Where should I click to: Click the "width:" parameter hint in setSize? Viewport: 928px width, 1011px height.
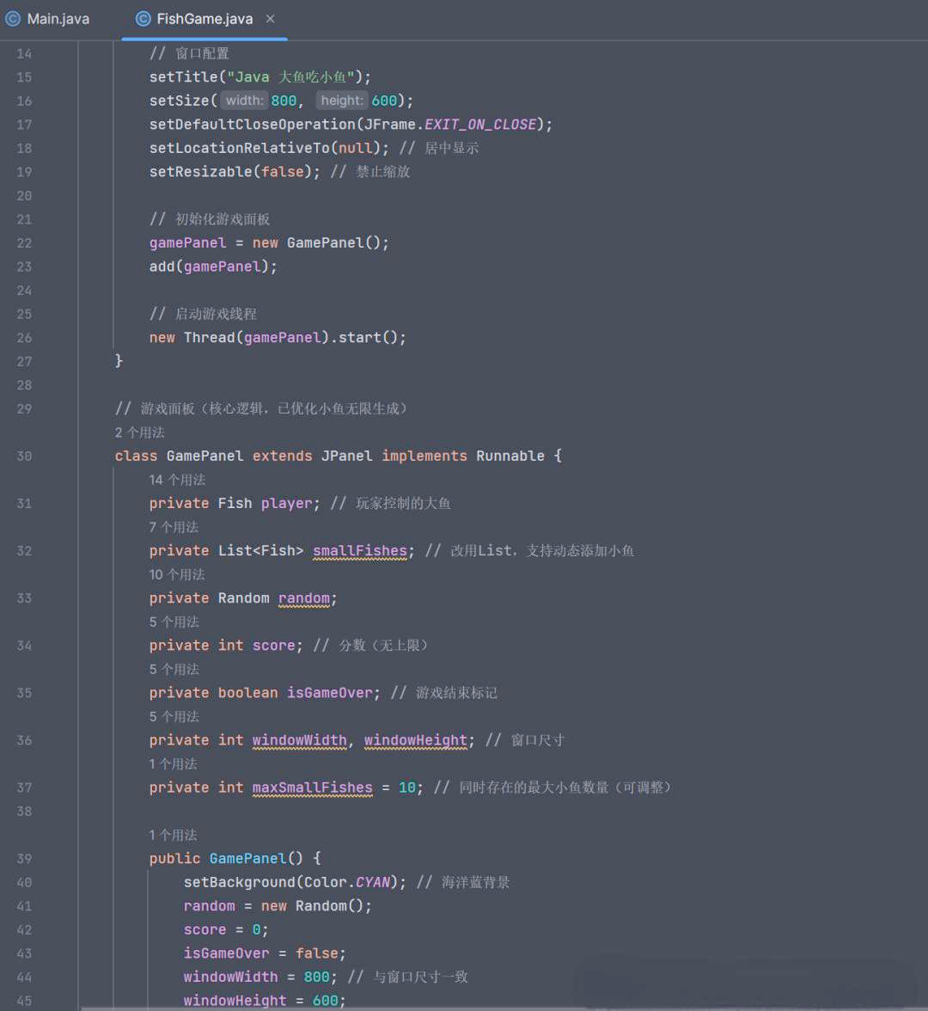click(244, 101)
